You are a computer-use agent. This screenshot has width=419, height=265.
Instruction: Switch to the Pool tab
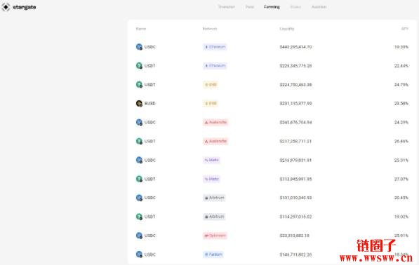[250, 7]
